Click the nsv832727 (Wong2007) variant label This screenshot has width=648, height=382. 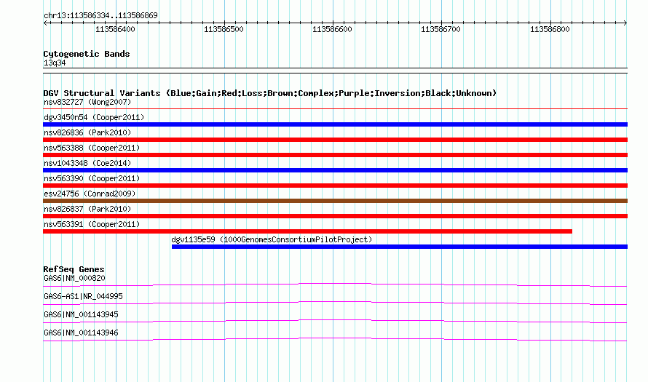click(x=87, y=102)
